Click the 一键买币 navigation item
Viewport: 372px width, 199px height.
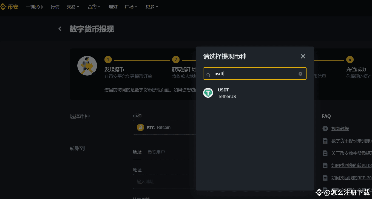35,7
